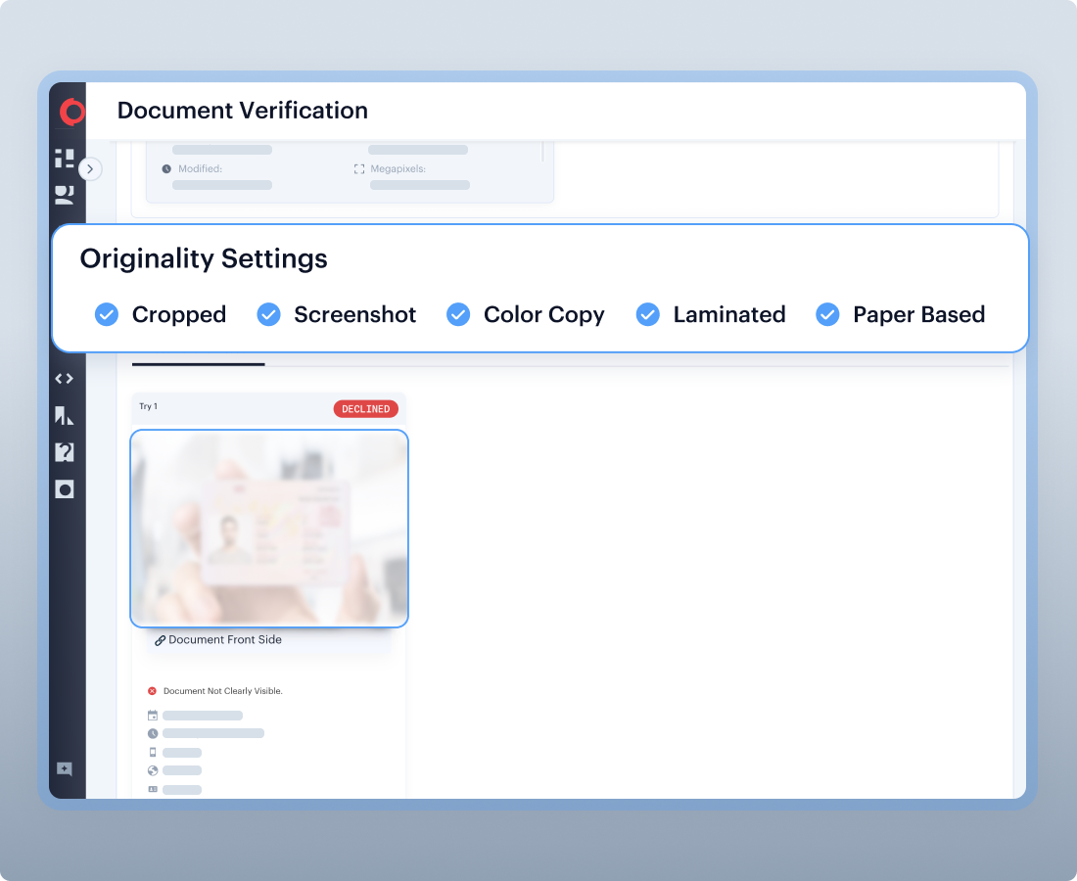Select the Try 1 attempt header
This screenshot has width=1077, height=881.
(x=149, y=408)
